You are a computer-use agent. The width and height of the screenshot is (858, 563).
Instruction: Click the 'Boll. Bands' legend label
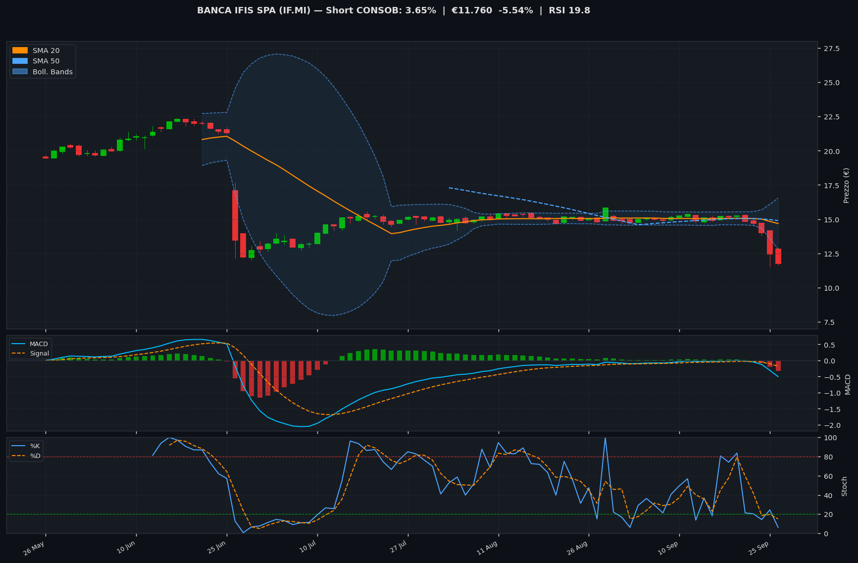coord(52,72)
